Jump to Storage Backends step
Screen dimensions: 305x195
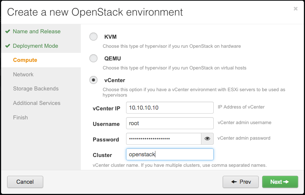point(36,89)
